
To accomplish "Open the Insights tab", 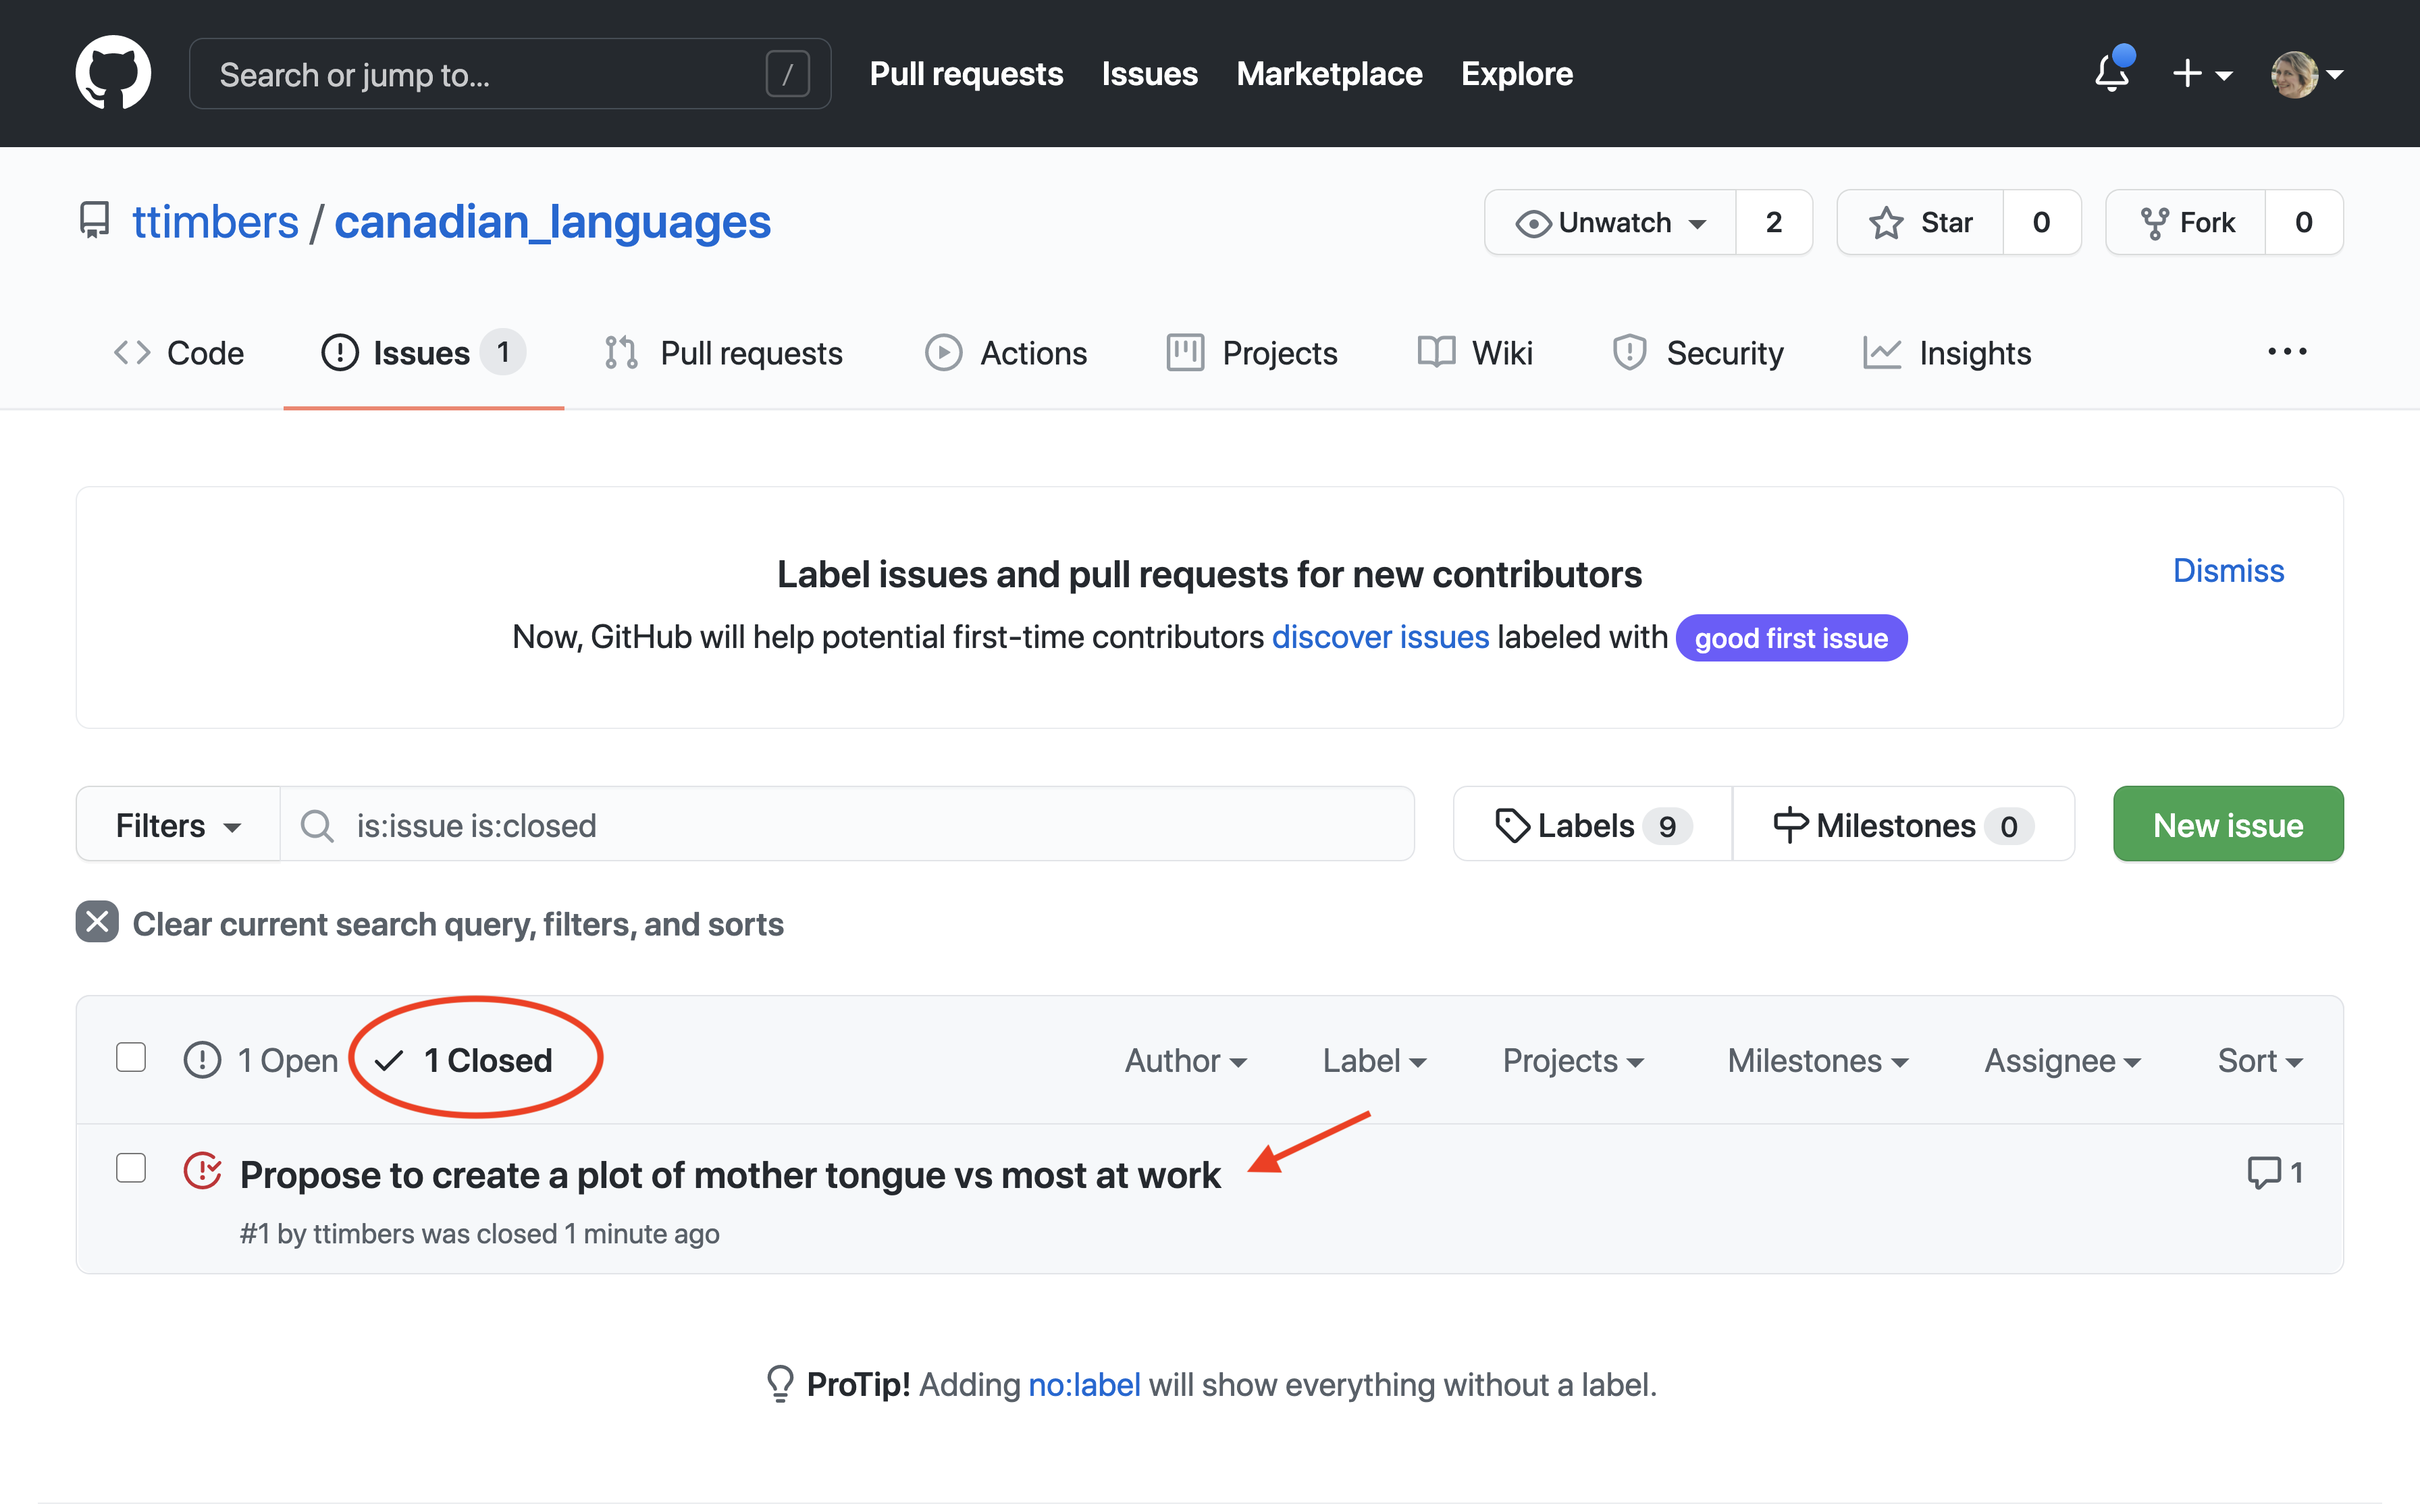I will point(1947,353).
